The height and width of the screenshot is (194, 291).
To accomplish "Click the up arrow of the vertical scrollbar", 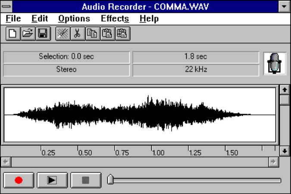I will [x=285, y=90].
